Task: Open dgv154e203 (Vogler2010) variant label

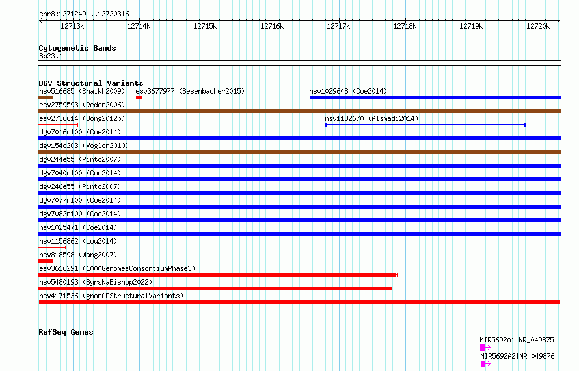Action: pyautogui.click(x=84, y=146)
